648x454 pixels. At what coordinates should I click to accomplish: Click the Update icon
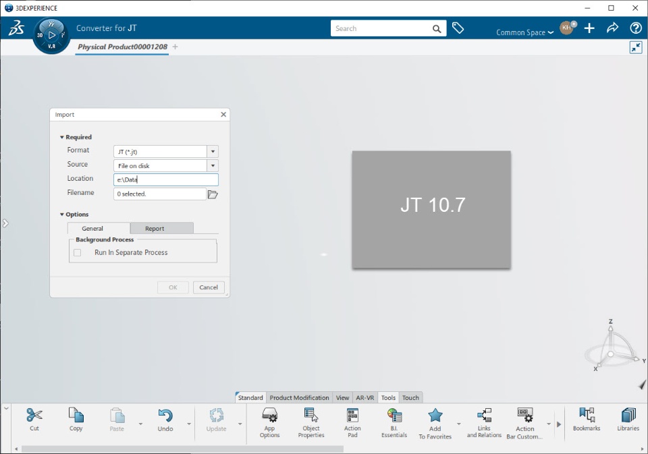tap(217, 415)
